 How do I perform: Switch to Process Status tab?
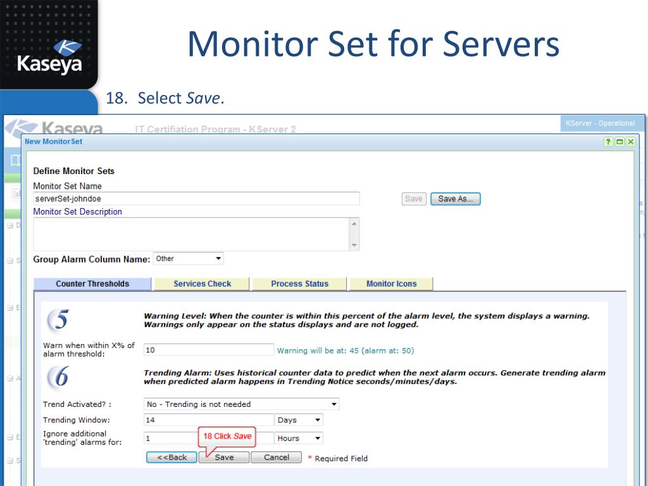(299, 284)
